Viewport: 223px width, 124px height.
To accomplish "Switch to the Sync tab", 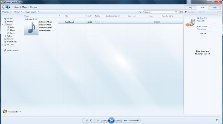I will click(215, 8).
